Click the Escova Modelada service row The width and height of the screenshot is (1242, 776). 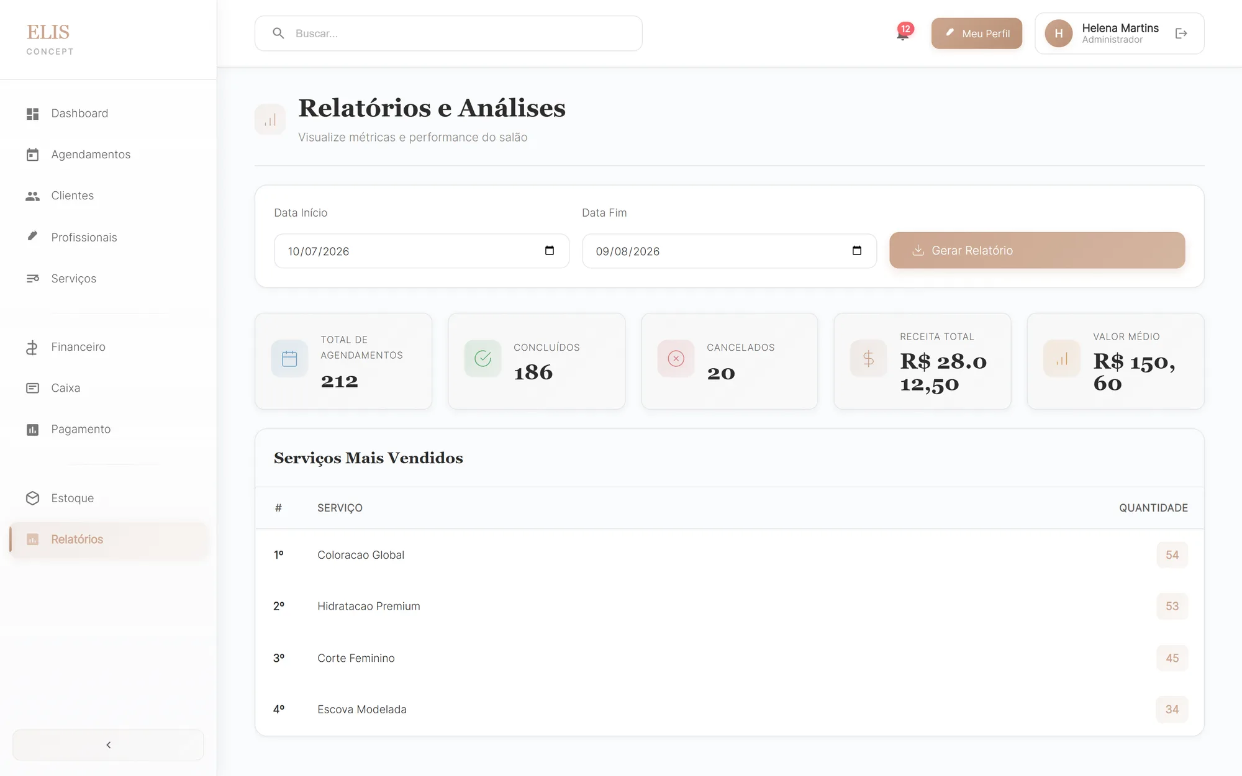(730, 710)
